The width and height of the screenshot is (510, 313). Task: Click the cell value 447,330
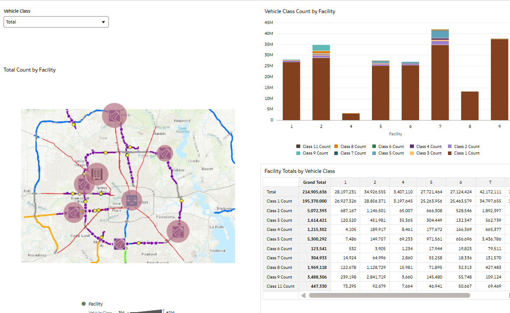click(319, 286)
